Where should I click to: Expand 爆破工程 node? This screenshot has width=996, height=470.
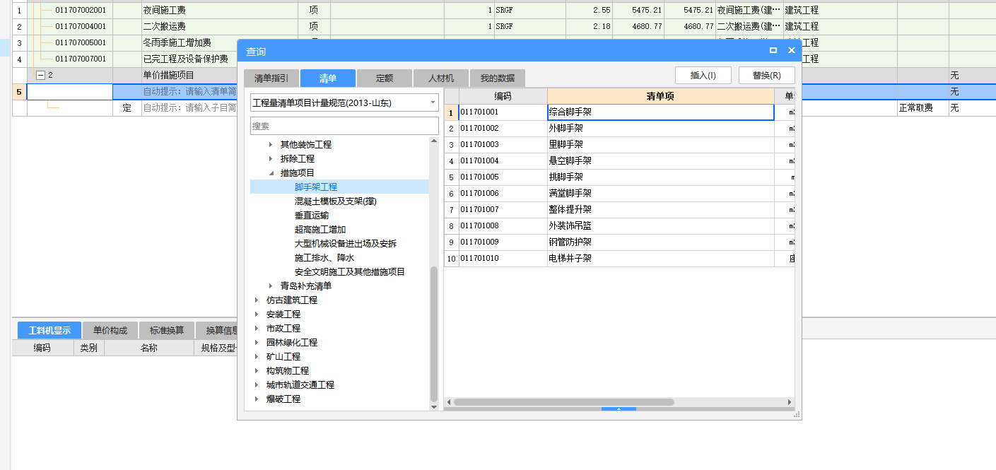(257, 399)
